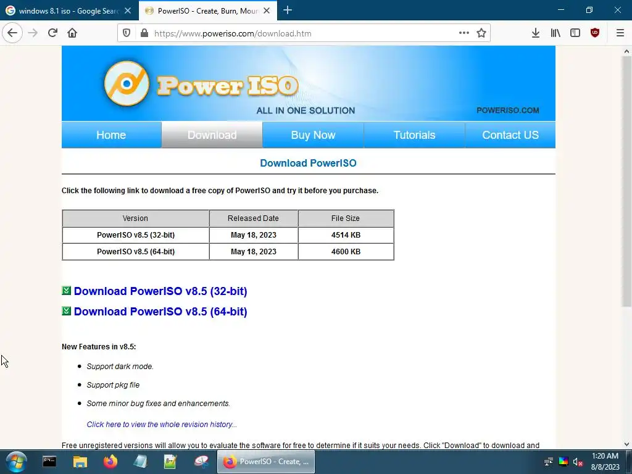Open the Contact US navigation menu item
Screen dimensions: 632x474
510,135
